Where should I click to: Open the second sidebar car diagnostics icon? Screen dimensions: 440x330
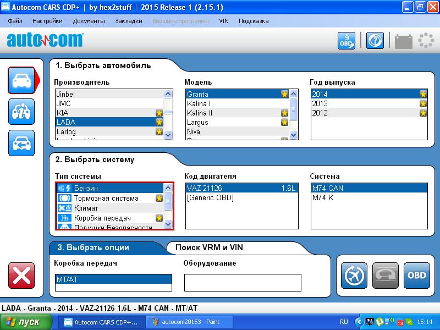pyautogui.click(x=21, y=112)
